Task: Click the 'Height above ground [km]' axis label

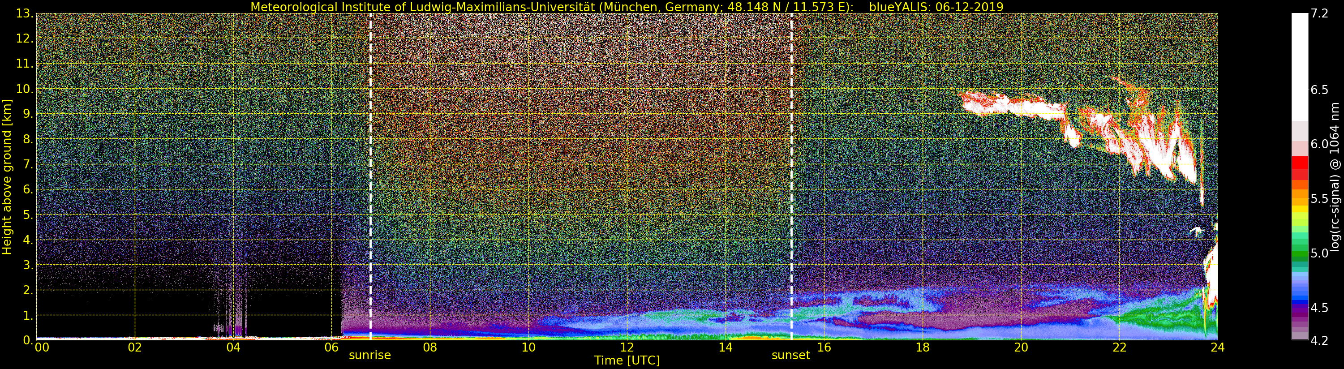Action: 7,177
